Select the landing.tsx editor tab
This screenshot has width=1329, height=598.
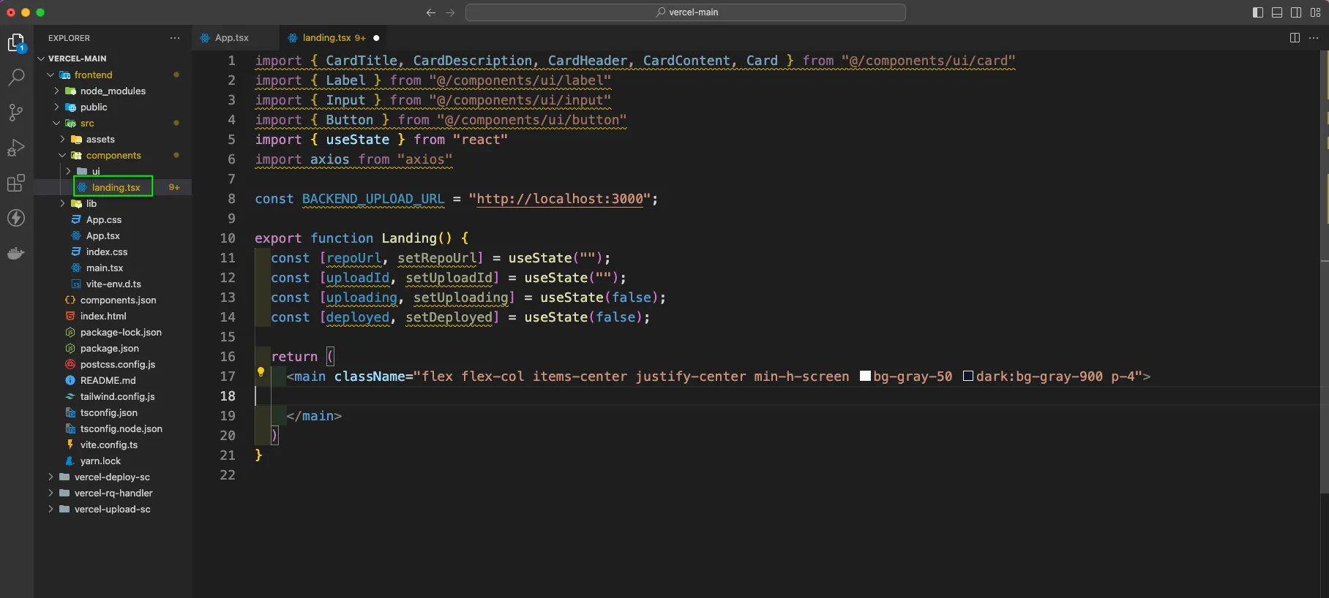pyautogui.click(x=326, y=38)
